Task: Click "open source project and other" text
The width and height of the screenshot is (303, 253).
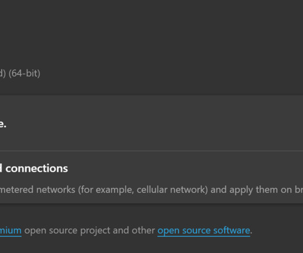Action: tap(89, 231)
